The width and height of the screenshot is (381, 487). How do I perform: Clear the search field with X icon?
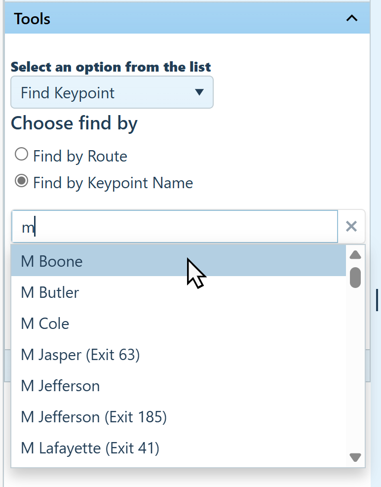pos(351,227)
